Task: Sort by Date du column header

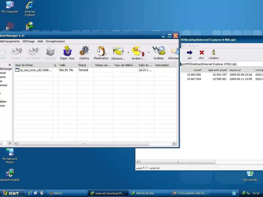Action: coord(146,65)
